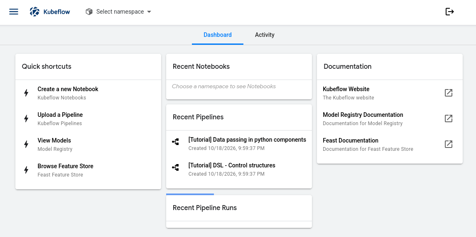Click 'Documentation for Model Registry' subtitle

pos(363,123)
